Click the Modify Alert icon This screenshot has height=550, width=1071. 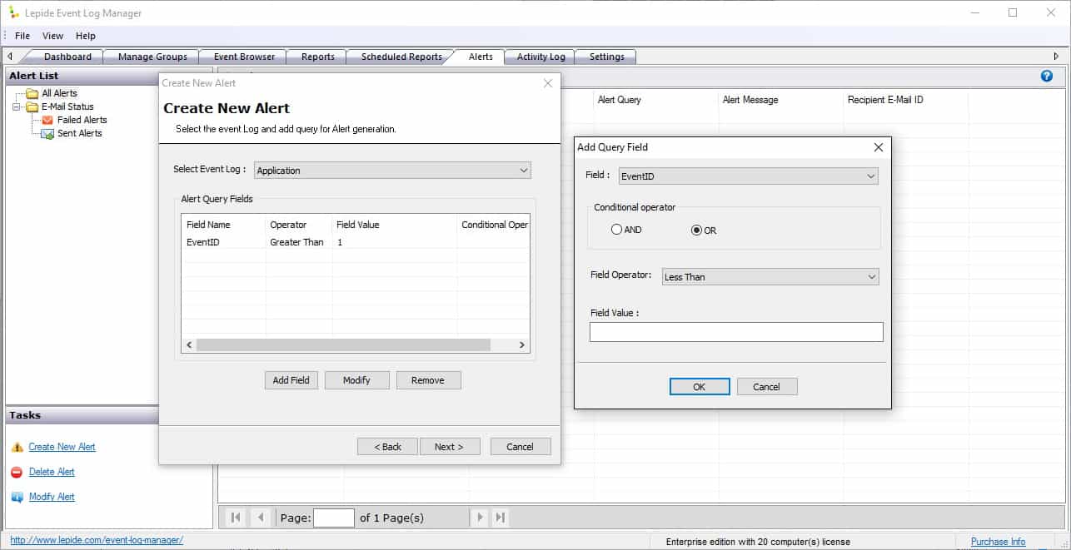click(x=17, y=498)
